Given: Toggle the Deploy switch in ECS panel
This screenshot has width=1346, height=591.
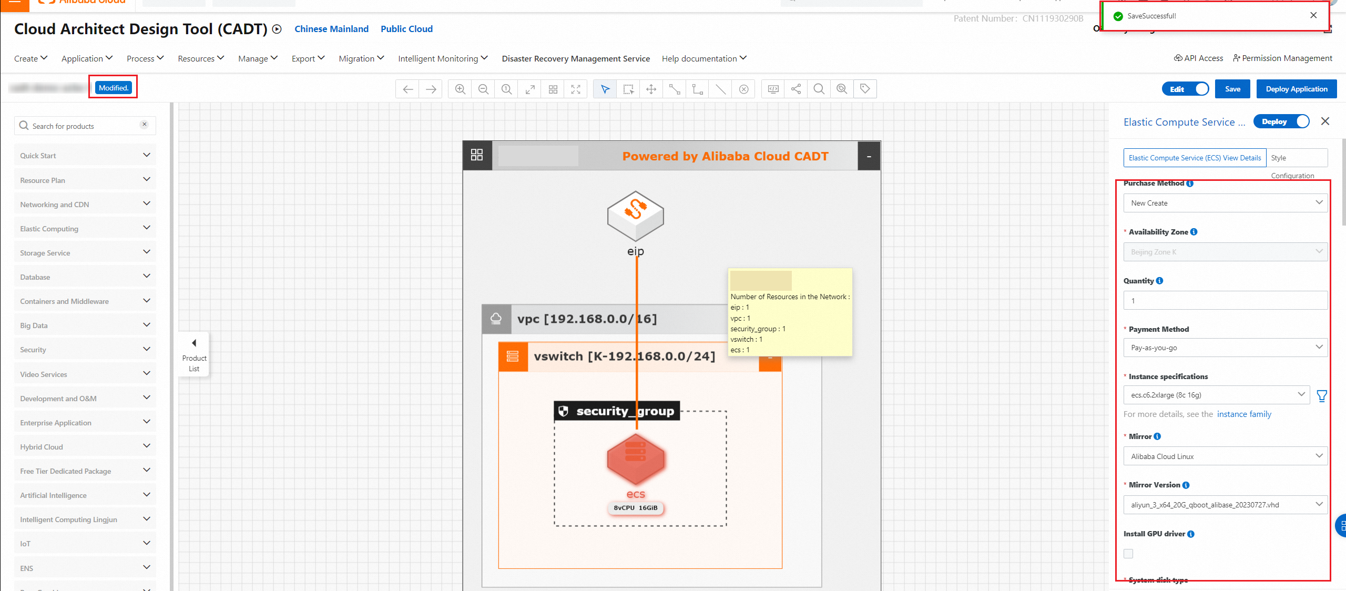Looking at the screenshot, I should tap(1281, 121).
